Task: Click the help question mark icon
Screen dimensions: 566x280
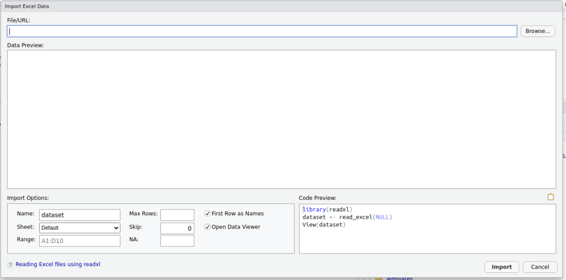Action: 10,265
